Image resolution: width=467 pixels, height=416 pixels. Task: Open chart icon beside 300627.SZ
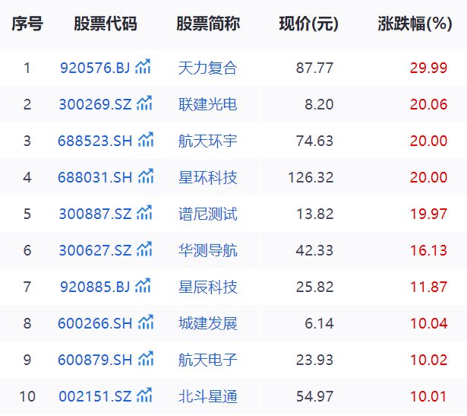point(144,249)
